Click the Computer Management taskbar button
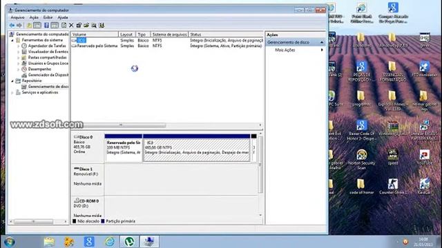The image size is (442, 248). coord(149,242)
